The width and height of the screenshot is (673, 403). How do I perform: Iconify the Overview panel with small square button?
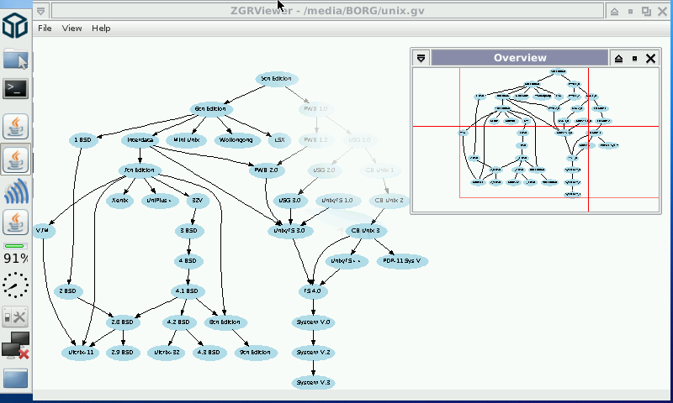634,59
